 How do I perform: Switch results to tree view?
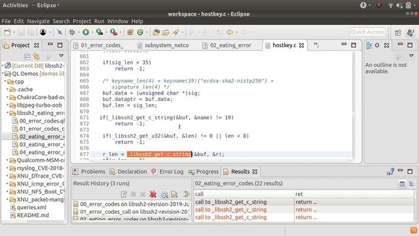click(x=412, y=184)
